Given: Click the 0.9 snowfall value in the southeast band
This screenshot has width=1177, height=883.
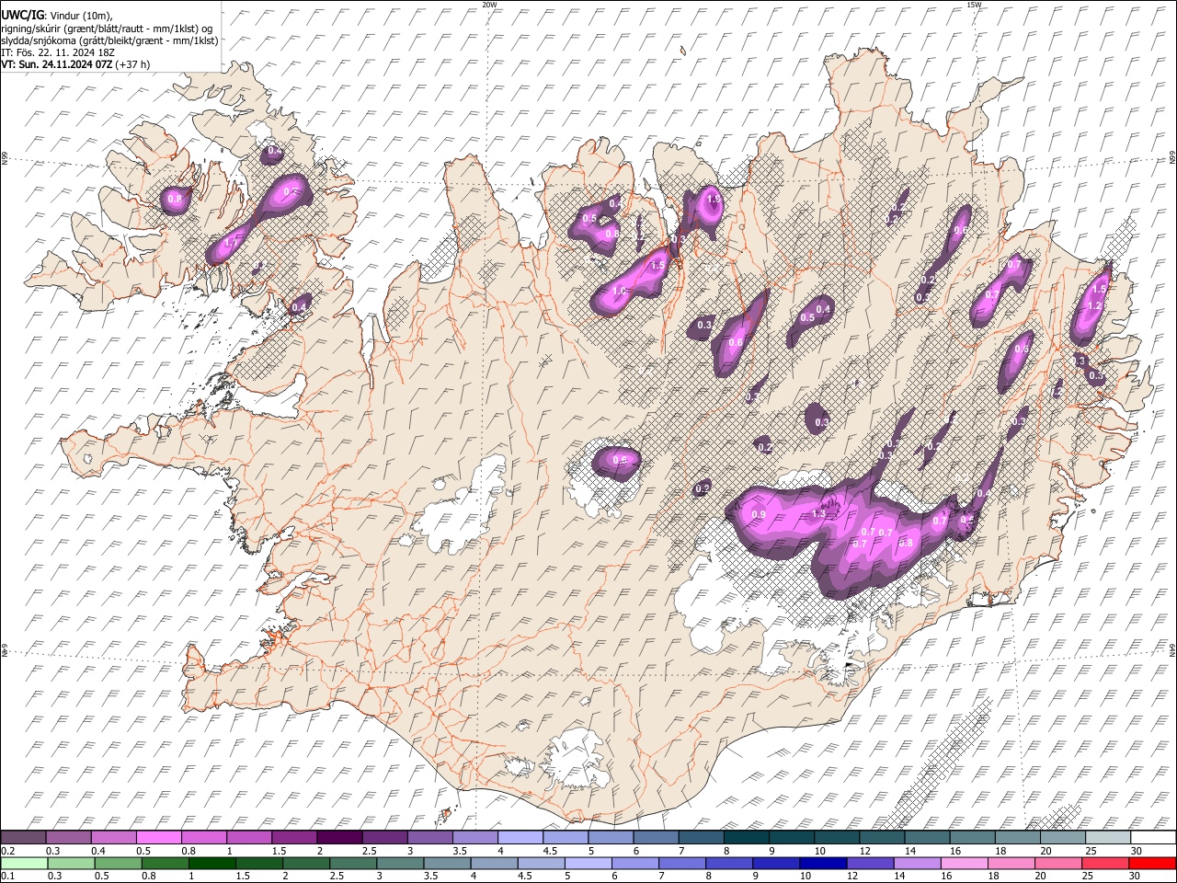Looking at the screenshot, I should pyautogui.click(x=759, y=514).
